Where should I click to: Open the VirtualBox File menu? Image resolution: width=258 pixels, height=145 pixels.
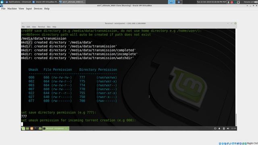3,9
